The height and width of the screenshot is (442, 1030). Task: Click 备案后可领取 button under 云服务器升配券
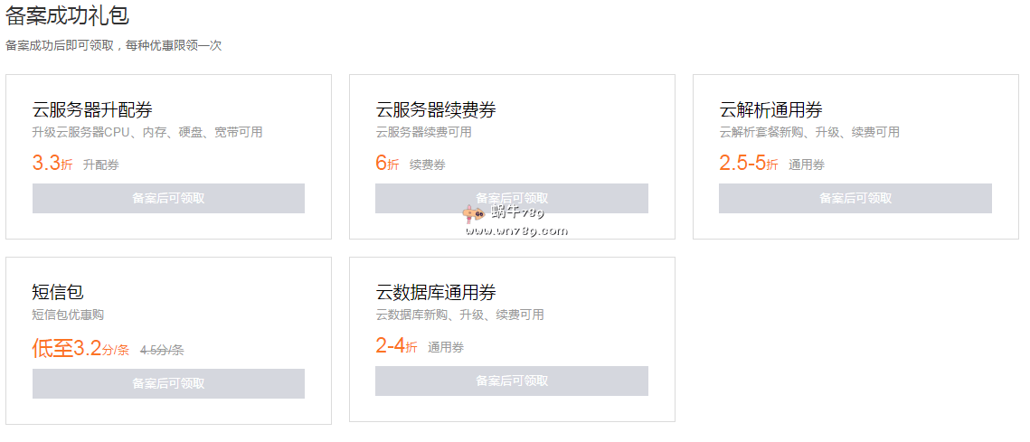click(168, 199)
